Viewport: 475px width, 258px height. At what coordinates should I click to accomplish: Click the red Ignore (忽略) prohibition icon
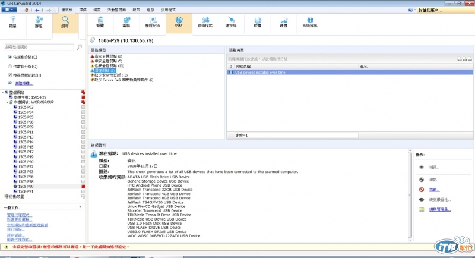click(422, 190)
